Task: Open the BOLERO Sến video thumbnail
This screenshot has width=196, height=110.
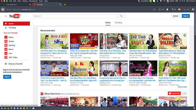Action: [x=55, y=41]
